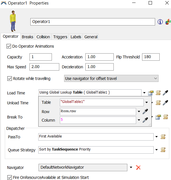Viewport: 171px width, 180px height.
Task: Expand the offset travel navigator dropdown
Action: [155, 79]
